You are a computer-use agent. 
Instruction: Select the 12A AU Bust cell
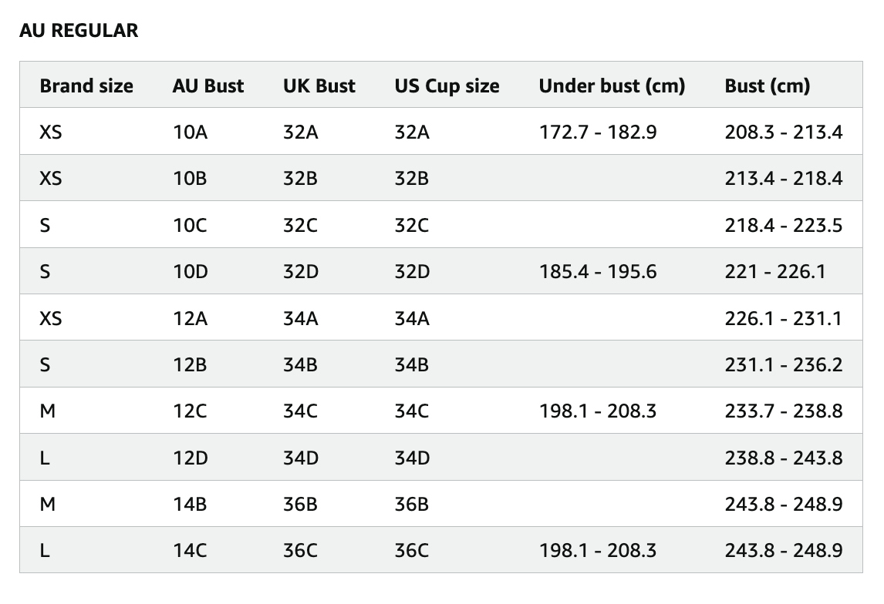(190, 318)
